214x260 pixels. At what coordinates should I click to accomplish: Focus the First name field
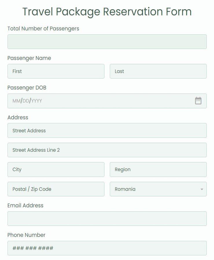point(56,71)
